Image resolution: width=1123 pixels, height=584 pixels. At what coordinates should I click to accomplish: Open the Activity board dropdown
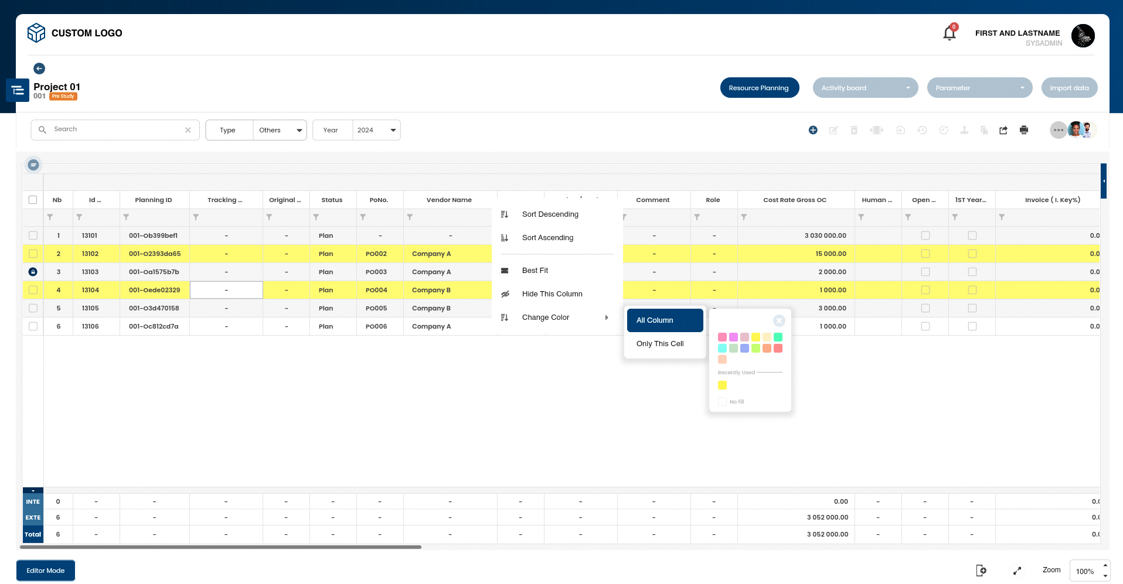[865, 88]
